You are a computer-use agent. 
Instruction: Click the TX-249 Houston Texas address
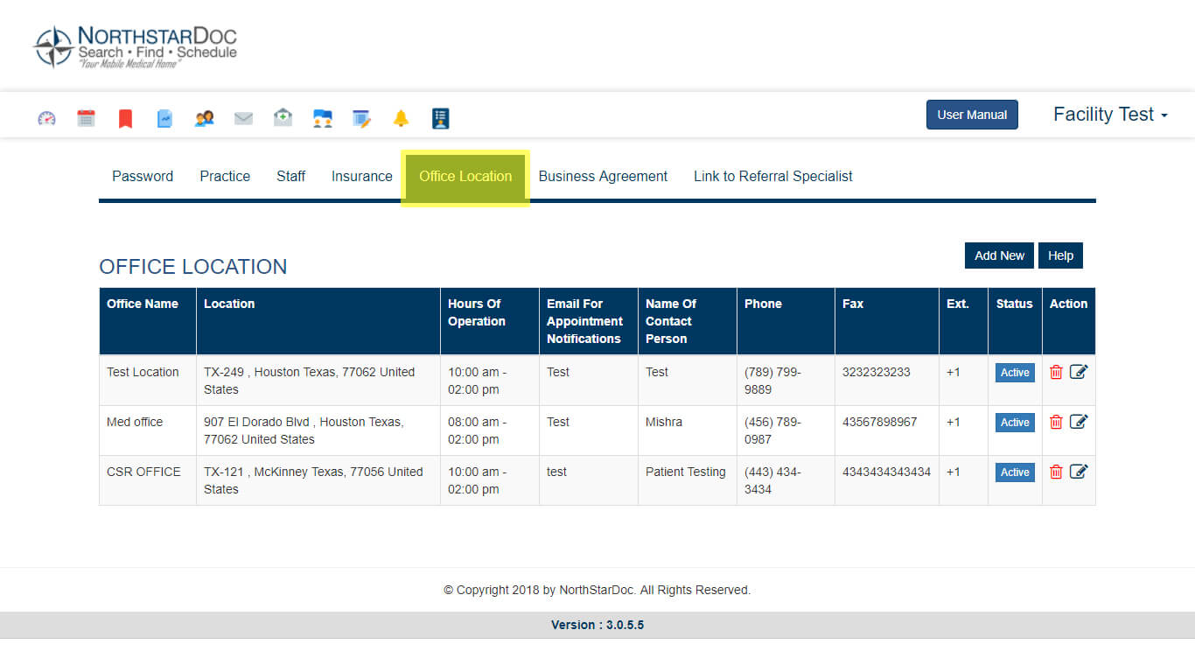pyautogui.click(x=309, y=381)
